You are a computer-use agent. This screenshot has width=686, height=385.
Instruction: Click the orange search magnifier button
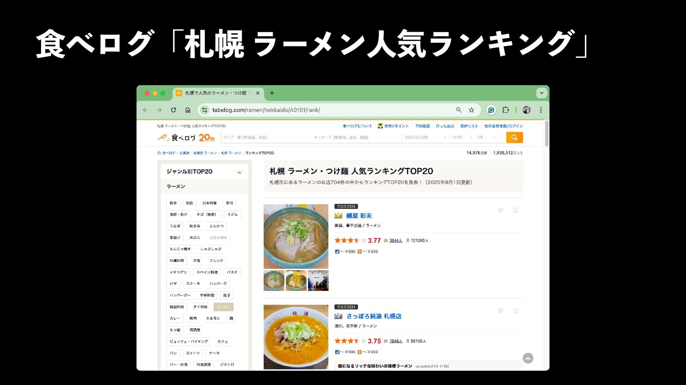pos(514,137)
